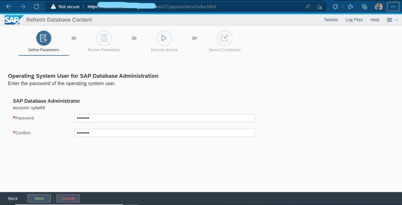Click the Cancel button
Image resolution: width=402 pixels, height=205 pixels.
68,198
